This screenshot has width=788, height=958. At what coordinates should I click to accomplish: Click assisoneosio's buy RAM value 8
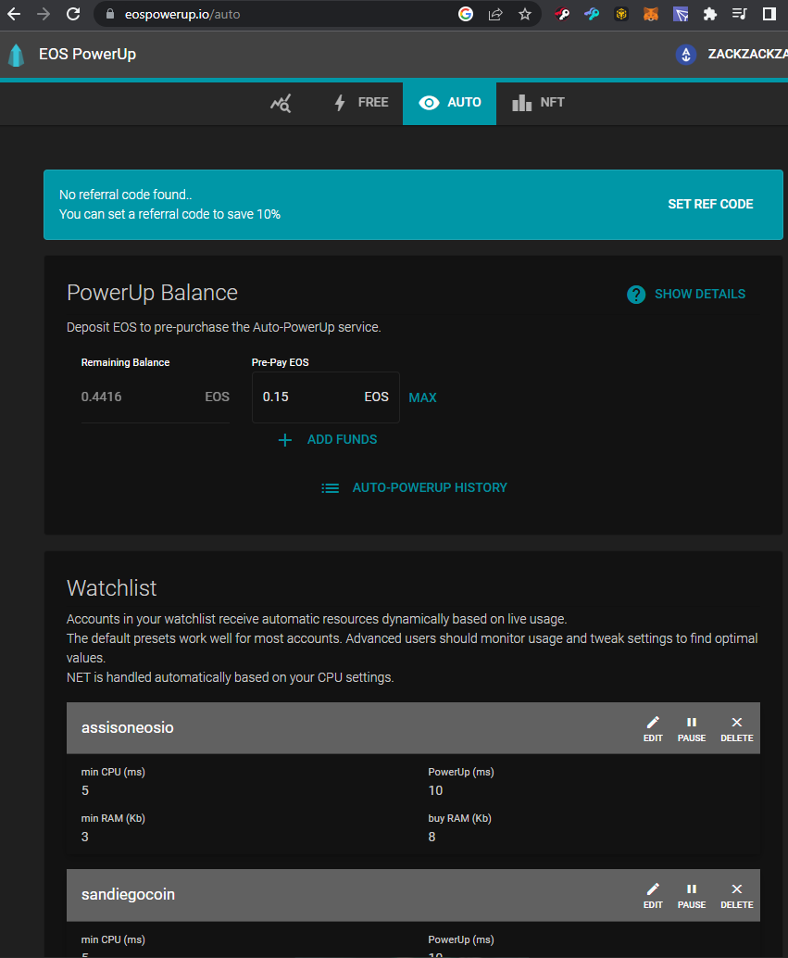pos(432,837)
